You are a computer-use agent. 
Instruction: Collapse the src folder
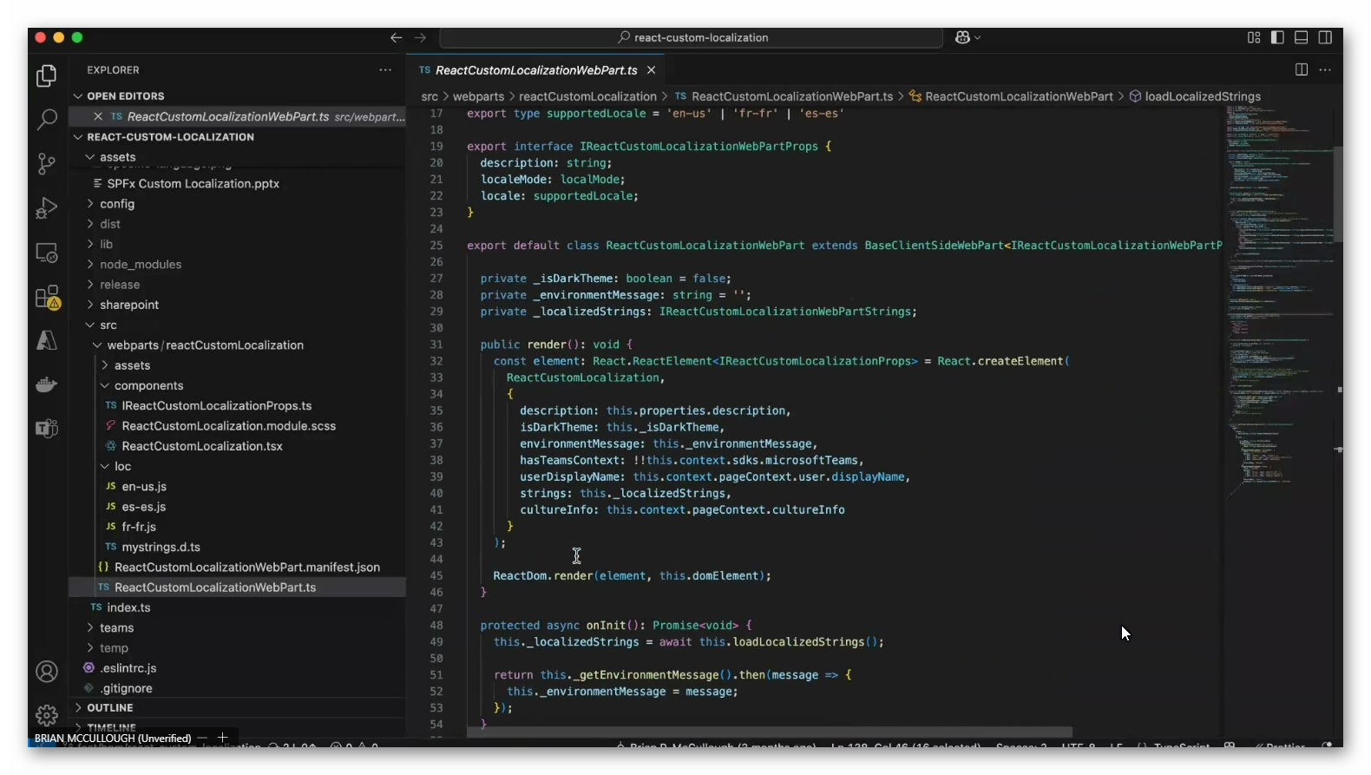point(238,325)
